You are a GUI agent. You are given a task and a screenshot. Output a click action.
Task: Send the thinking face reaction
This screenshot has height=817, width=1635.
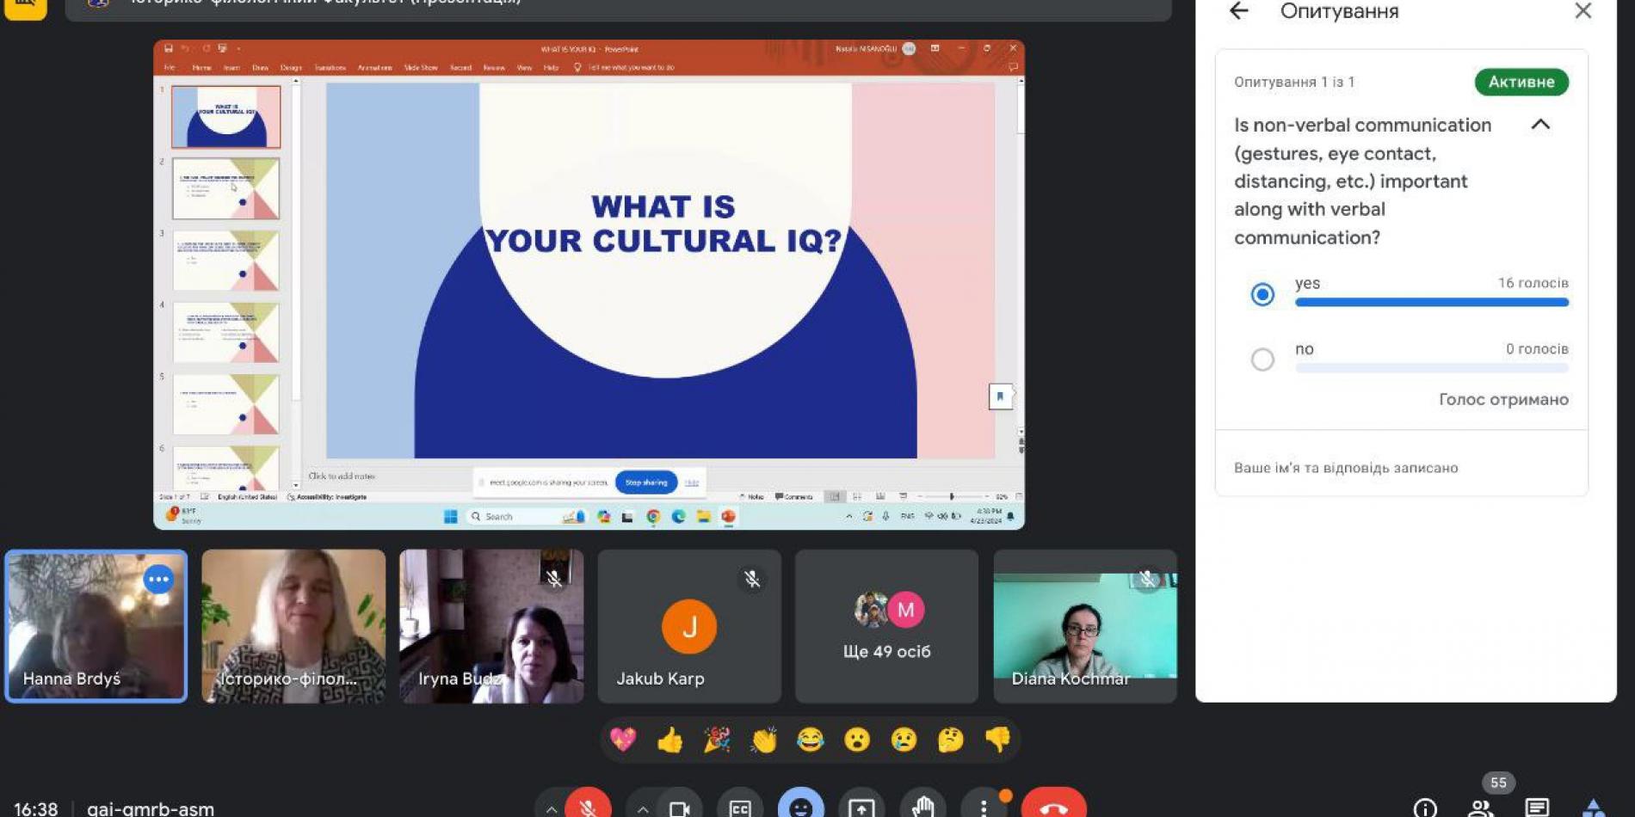point(951,740)
